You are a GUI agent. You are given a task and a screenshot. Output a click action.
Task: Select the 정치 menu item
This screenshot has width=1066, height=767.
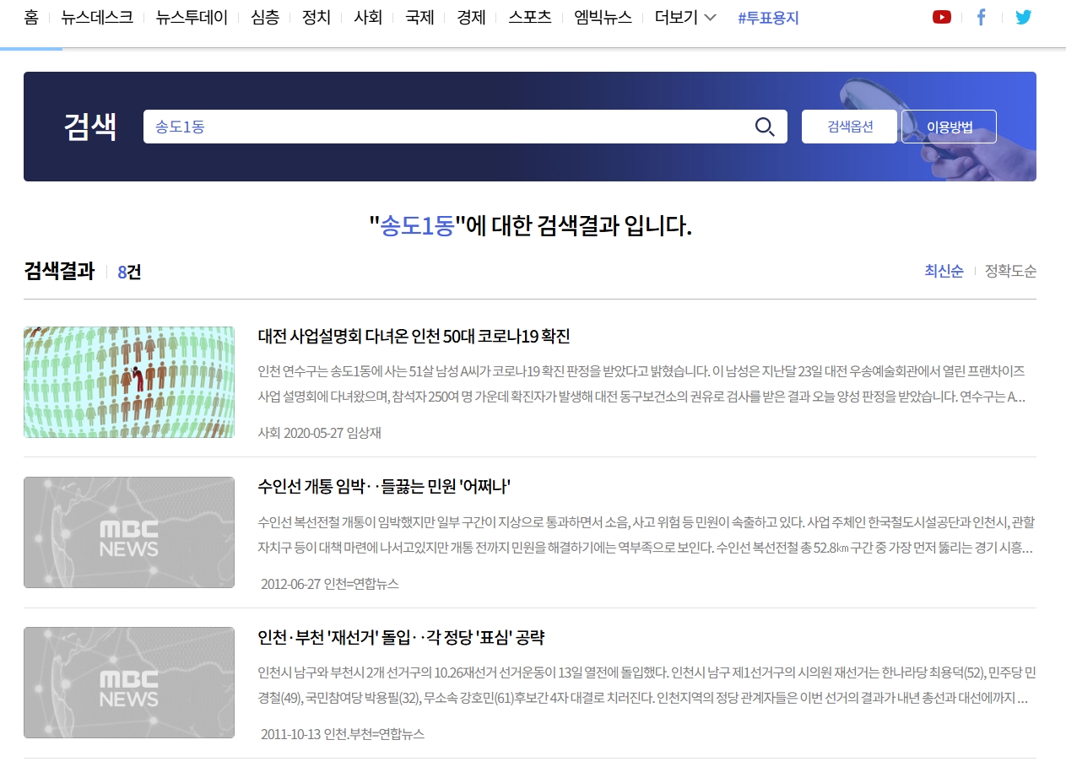click(317, 17)
